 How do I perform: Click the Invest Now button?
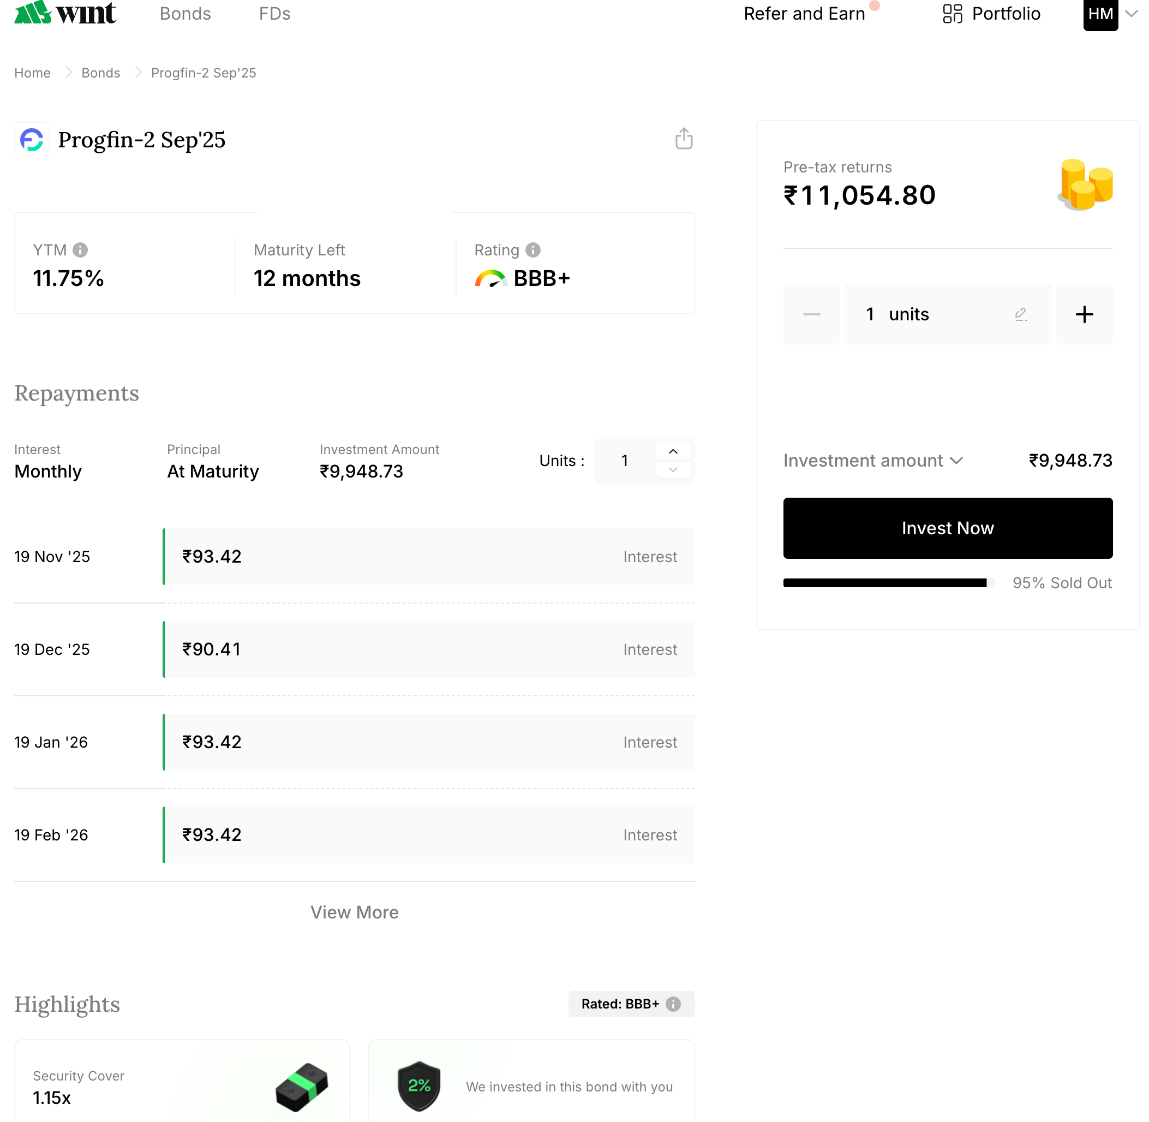(947, 528)
